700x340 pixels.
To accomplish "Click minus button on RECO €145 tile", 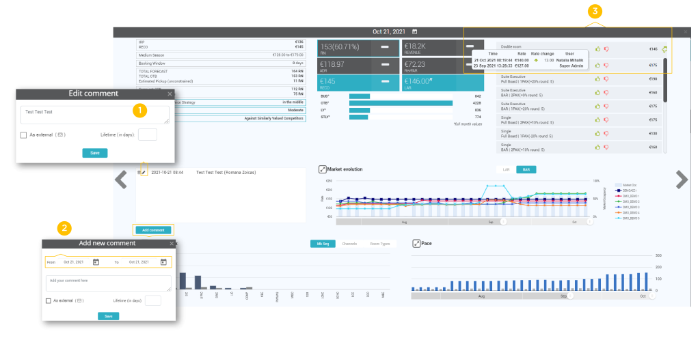I will (x=385, y=83).
